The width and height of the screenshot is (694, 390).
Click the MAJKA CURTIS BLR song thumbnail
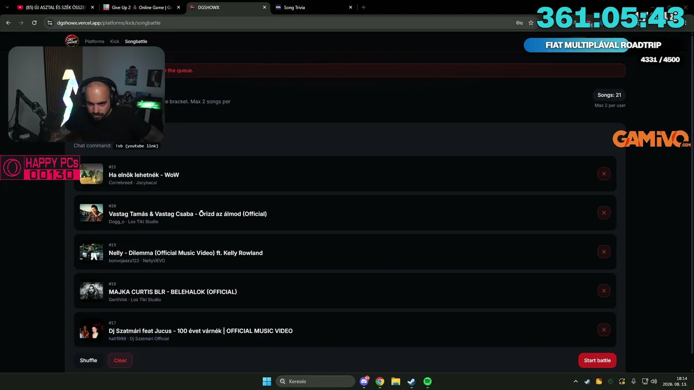click(91, 291)
